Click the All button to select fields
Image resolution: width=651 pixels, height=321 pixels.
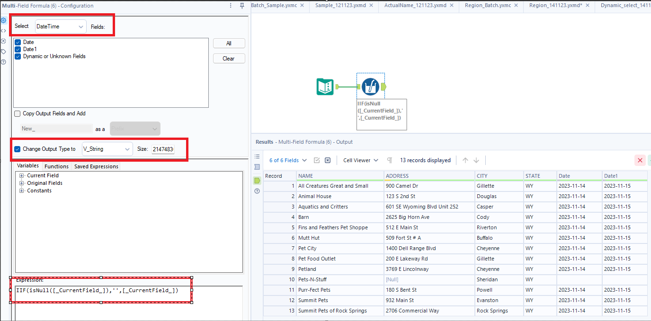(229, 43)
